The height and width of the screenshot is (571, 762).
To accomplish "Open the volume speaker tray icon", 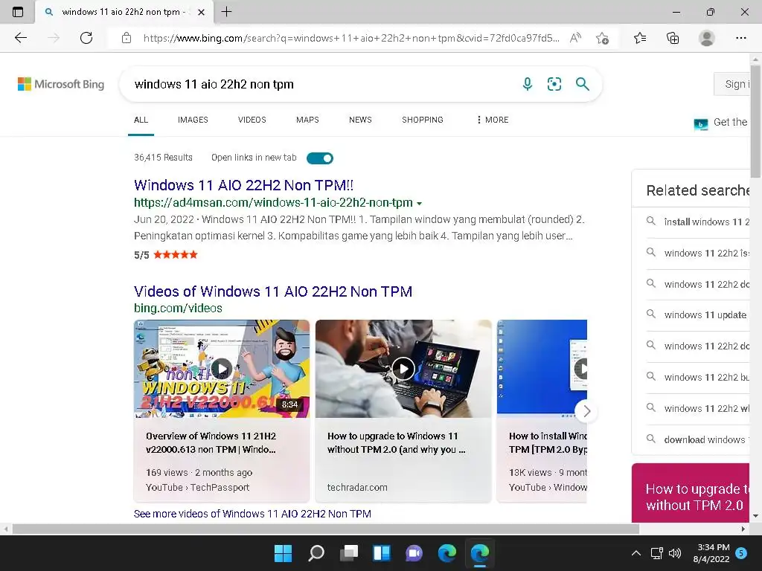I will tap(674, 553).
